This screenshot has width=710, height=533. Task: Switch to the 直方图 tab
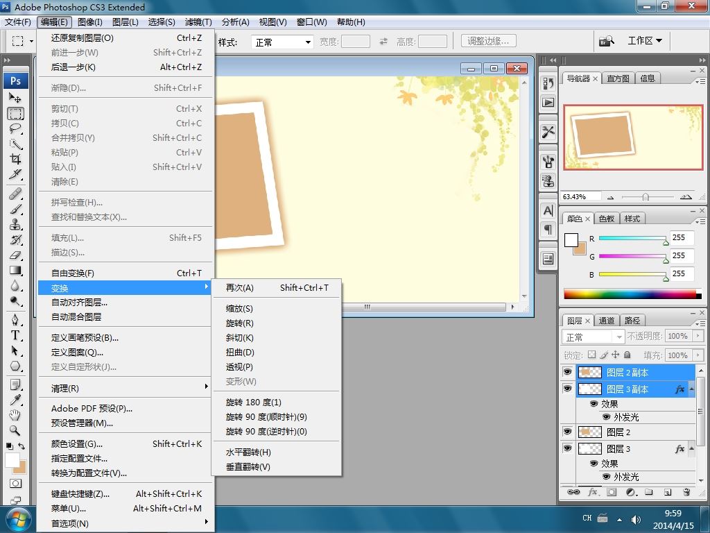click(618, 78)
